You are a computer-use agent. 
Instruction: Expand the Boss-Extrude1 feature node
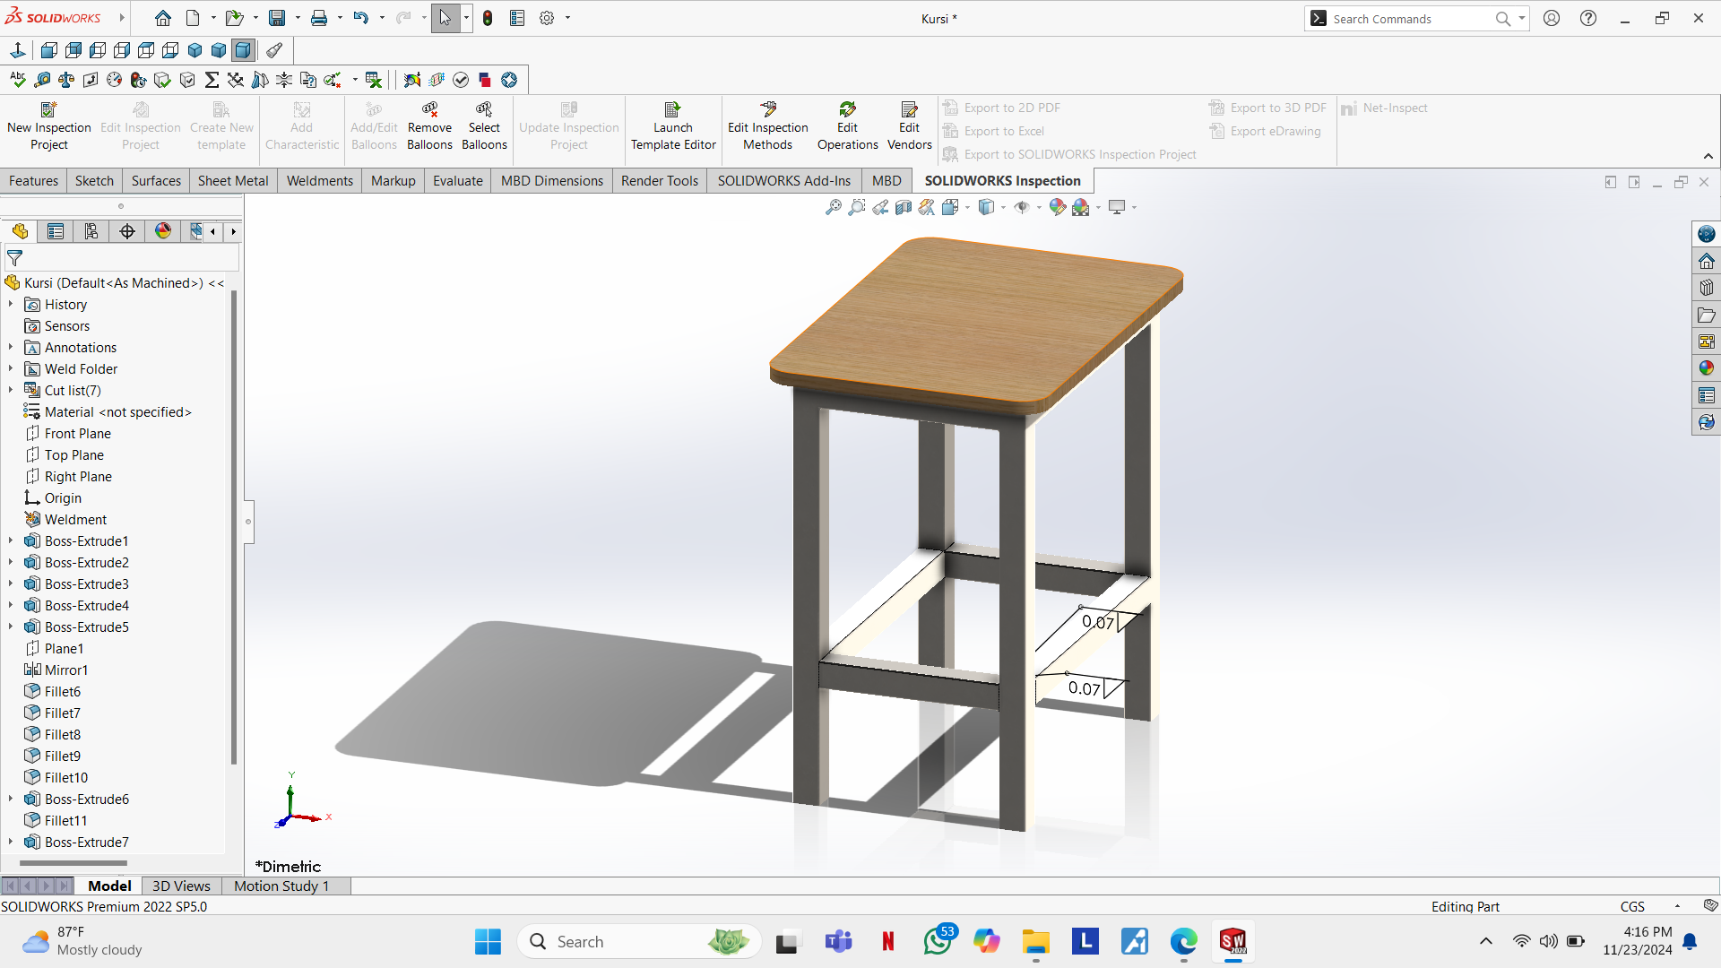(x=11, y=540)
